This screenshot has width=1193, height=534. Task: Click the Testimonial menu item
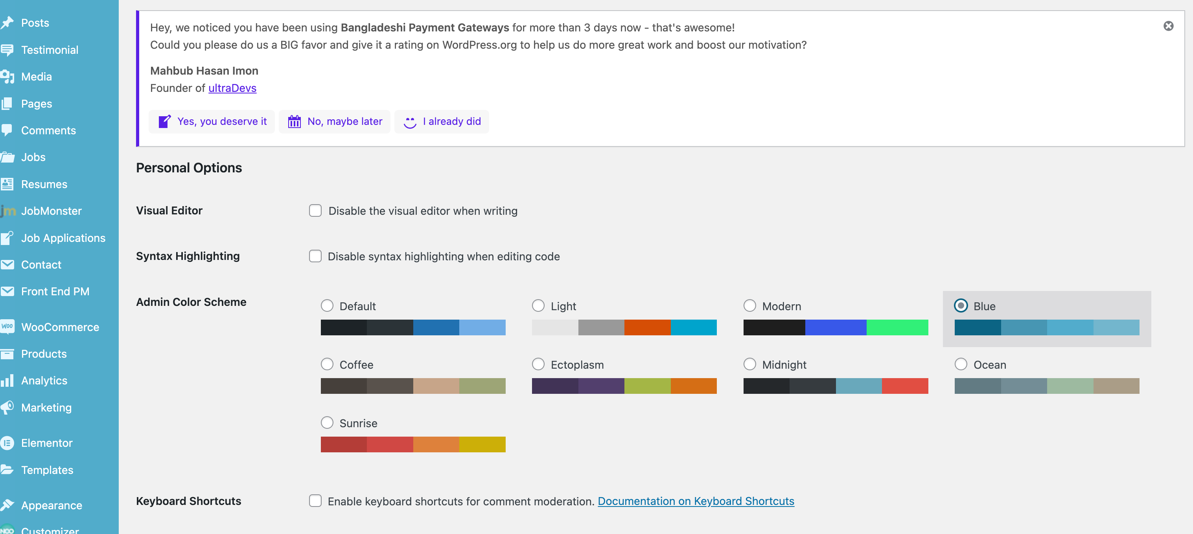[50, 49]
